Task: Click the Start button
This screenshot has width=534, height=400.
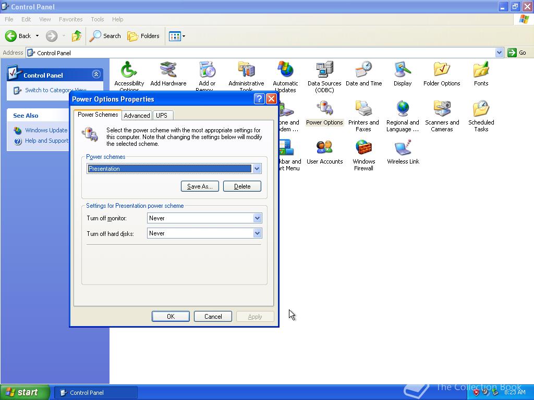Action: tap(25, 392)
